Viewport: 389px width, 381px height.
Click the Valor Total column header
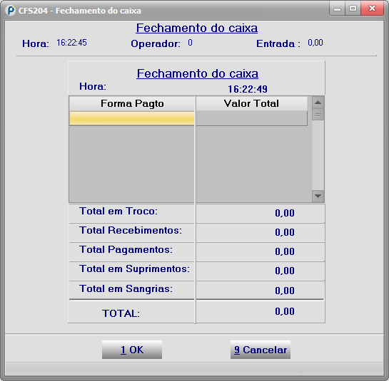tap(251, 103)
